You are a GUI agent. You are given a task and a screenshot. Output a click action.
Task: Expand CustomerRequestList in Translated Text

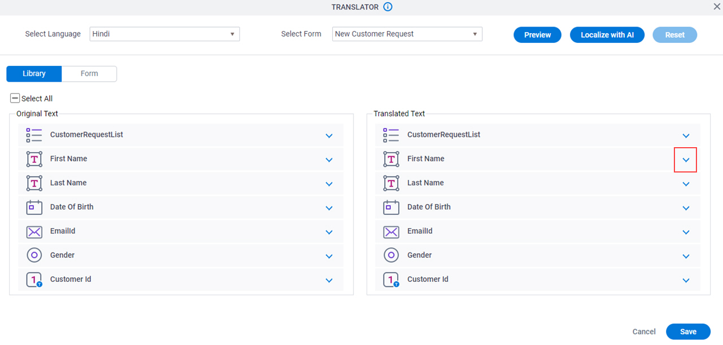(686, 136)
